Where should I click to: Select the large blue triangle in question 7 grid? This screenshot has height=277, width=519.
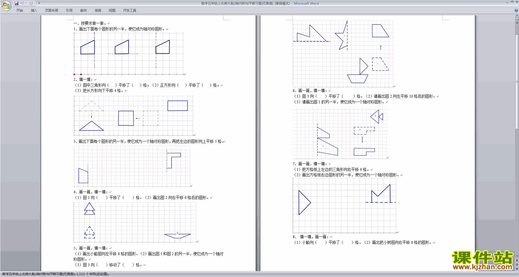point(304,202)
